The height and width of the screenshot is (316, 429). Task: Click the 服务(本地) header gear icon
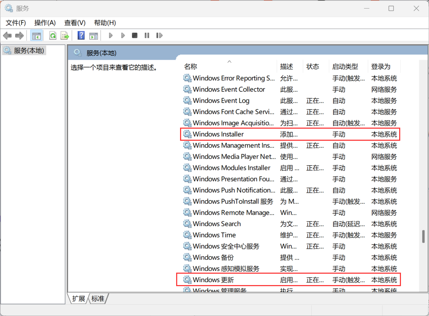point(78,53)
